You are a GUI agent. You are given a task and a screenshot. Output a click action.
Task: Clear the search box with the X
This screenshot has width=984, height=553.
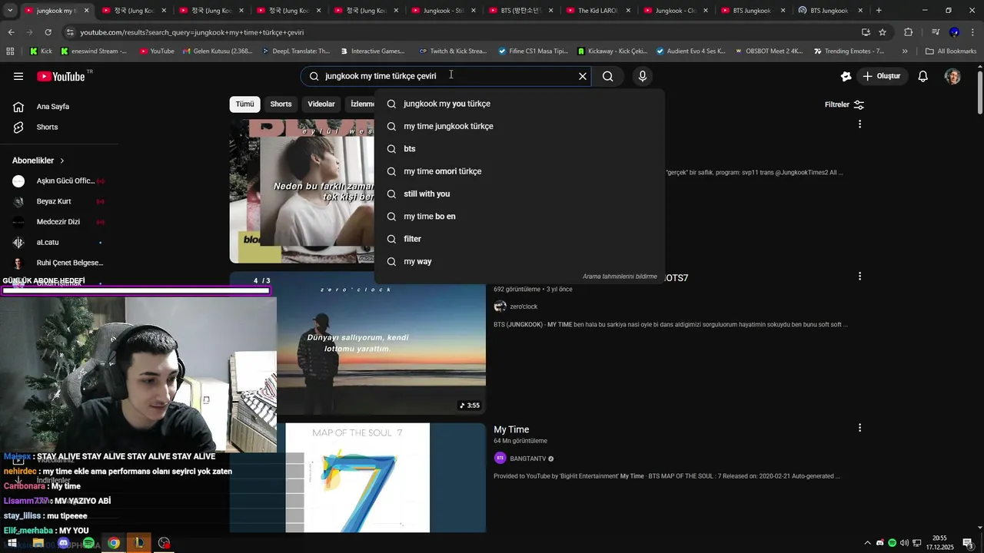[583, 76]
